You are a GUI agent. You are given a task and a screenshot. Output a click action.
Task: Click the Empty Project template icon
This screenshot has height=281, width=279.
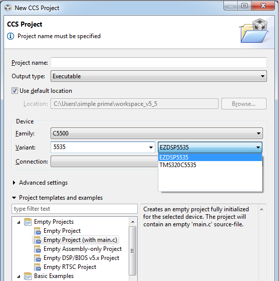click(38, 231)
